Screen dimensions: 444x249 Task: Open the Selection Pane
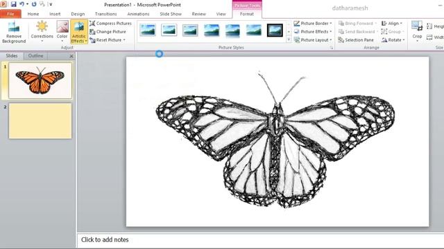(356, 40)
